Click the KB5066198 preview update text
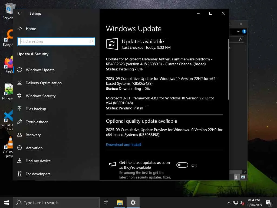The height and width of the screenshot is (208, 277). tap(164, 132)
